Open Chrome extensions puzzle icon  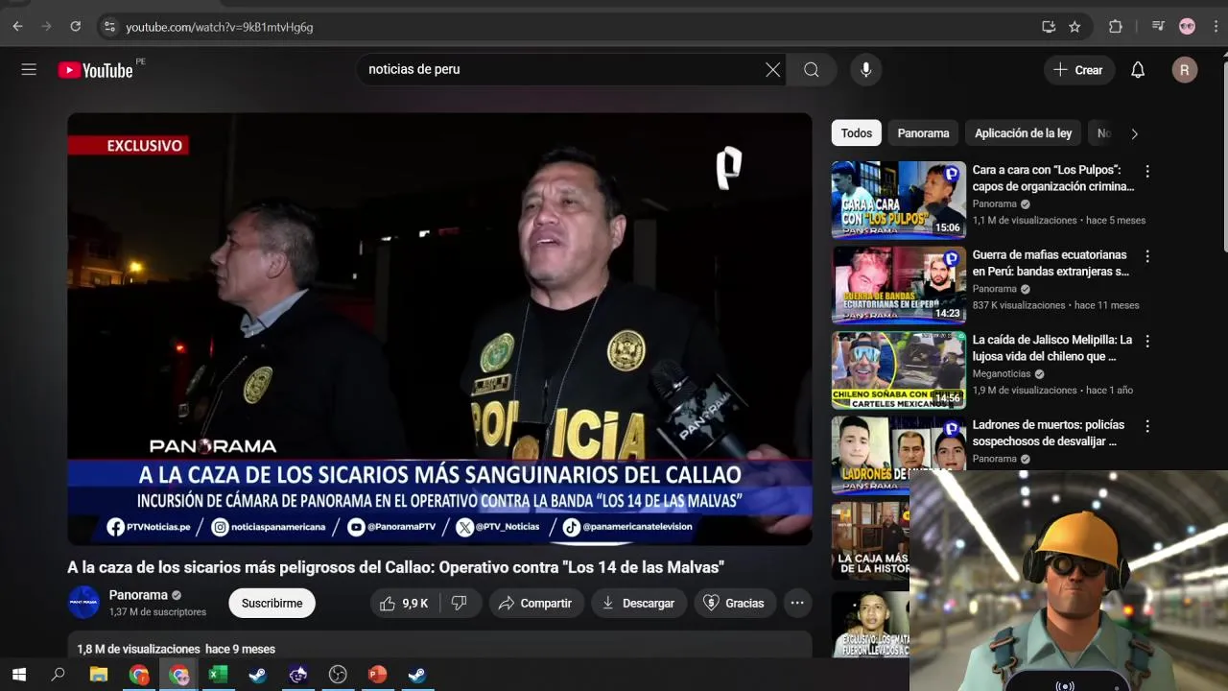(x=1116, y=27)
